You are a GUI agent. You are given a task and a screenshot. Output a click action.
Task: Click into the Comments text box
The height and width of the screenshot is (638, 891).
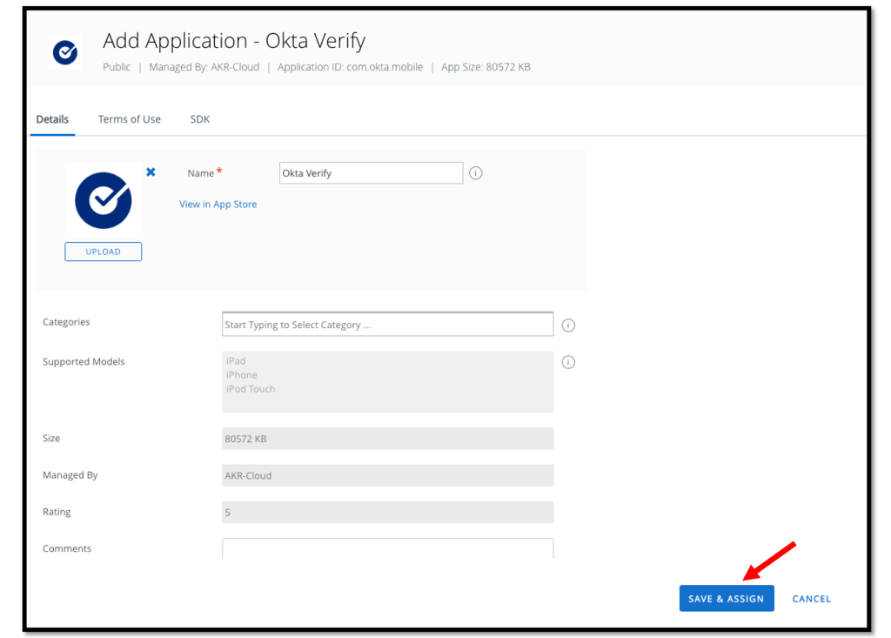click(x=387, y=548)
